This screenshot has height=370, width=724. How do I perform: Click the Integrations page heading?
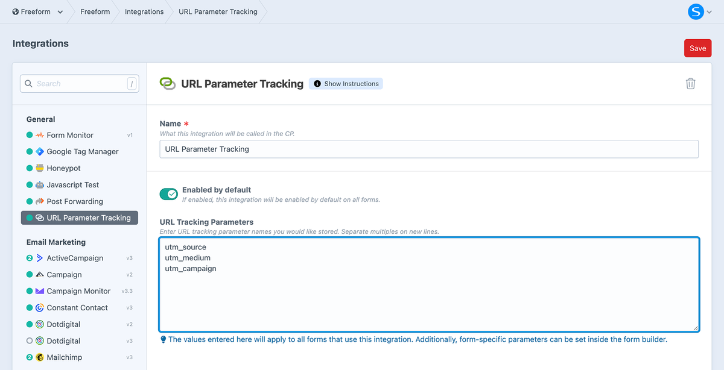(x=40, y=43)
